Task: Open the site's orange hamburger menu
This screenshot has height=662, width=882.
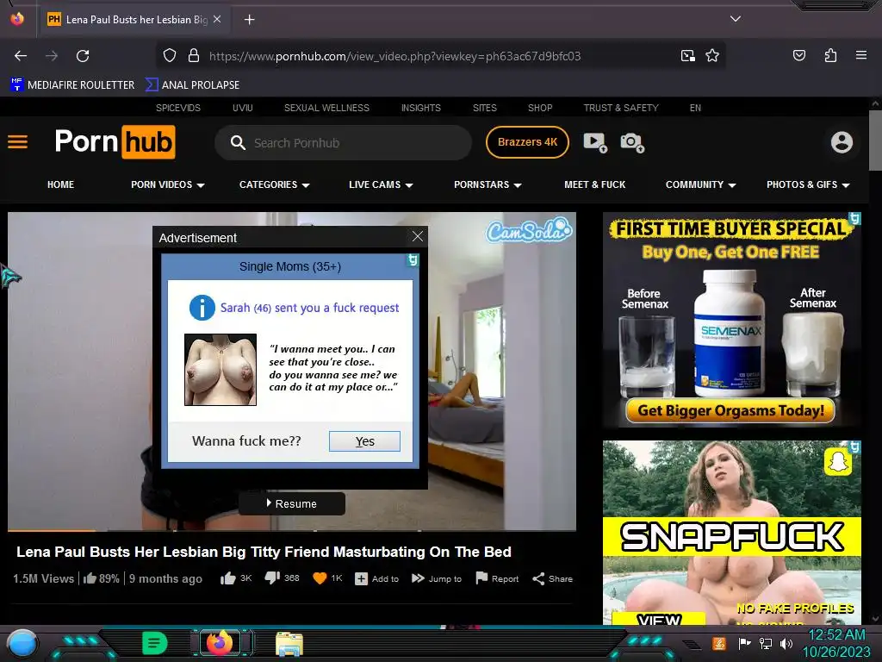Action: (17, 142)
